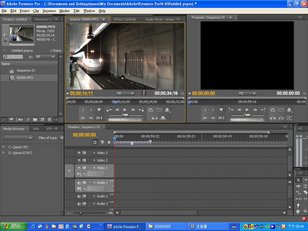Click Step Forward in the Program monitor
Viewport: 308px width, 231px height.
point(255,110)
